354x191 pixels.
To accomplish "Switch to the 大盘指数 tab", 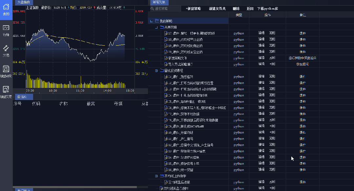I will point(24,2).
